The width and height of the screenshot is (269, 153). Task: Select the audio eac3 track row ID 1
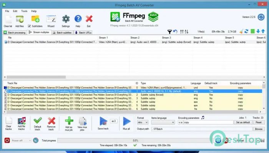pos(133,91)
